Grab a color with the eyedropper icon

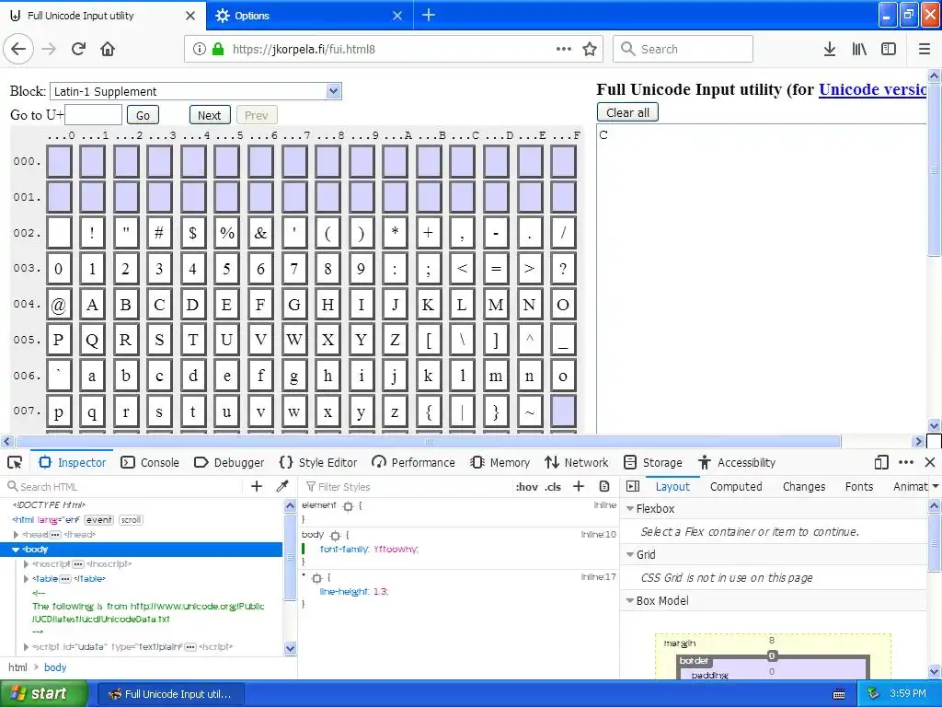coord(281,486)
